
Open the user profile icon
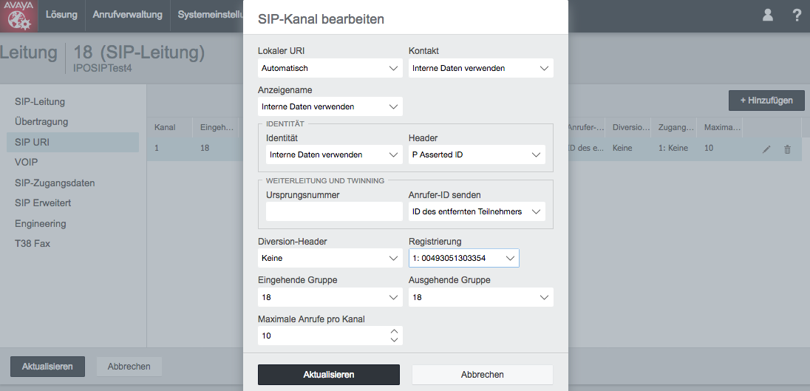pos(768,15)
